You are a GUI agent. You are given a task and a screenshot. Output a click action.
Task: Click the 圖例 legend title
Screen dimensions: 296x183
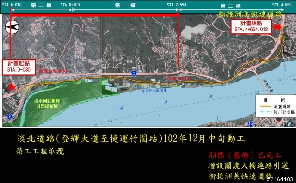274,100
